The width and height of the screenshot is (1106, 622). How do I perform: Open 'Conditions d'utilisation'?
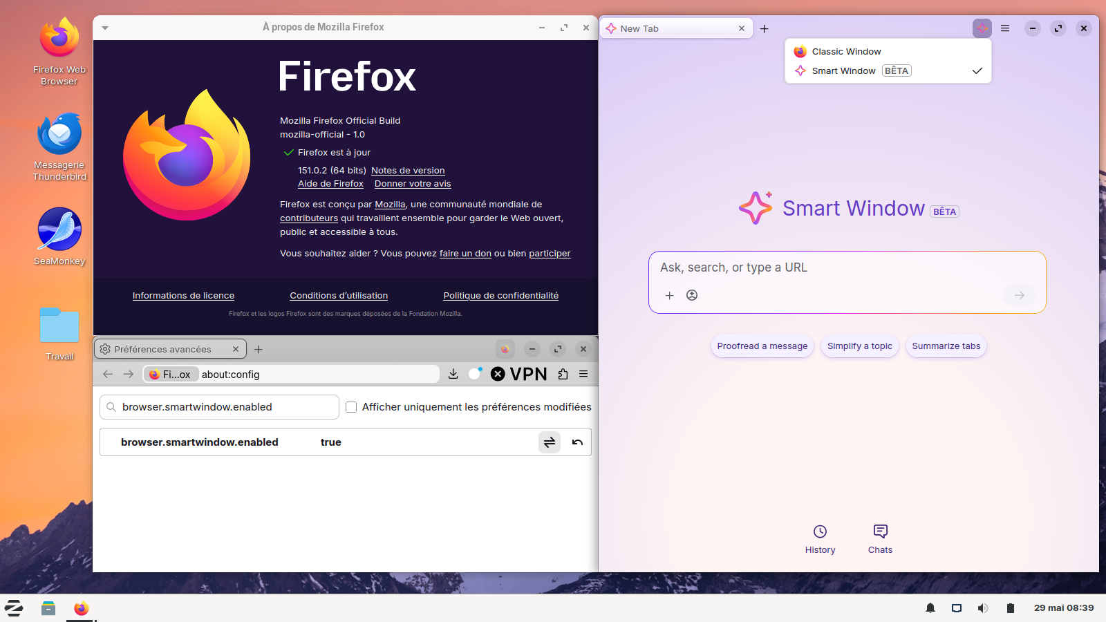click(x=339, y=296)
